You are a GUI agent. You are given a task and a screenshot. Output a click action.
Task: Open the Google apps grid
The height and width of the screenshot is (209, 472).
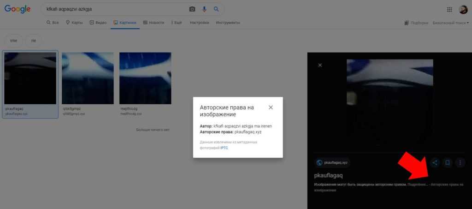449,10
